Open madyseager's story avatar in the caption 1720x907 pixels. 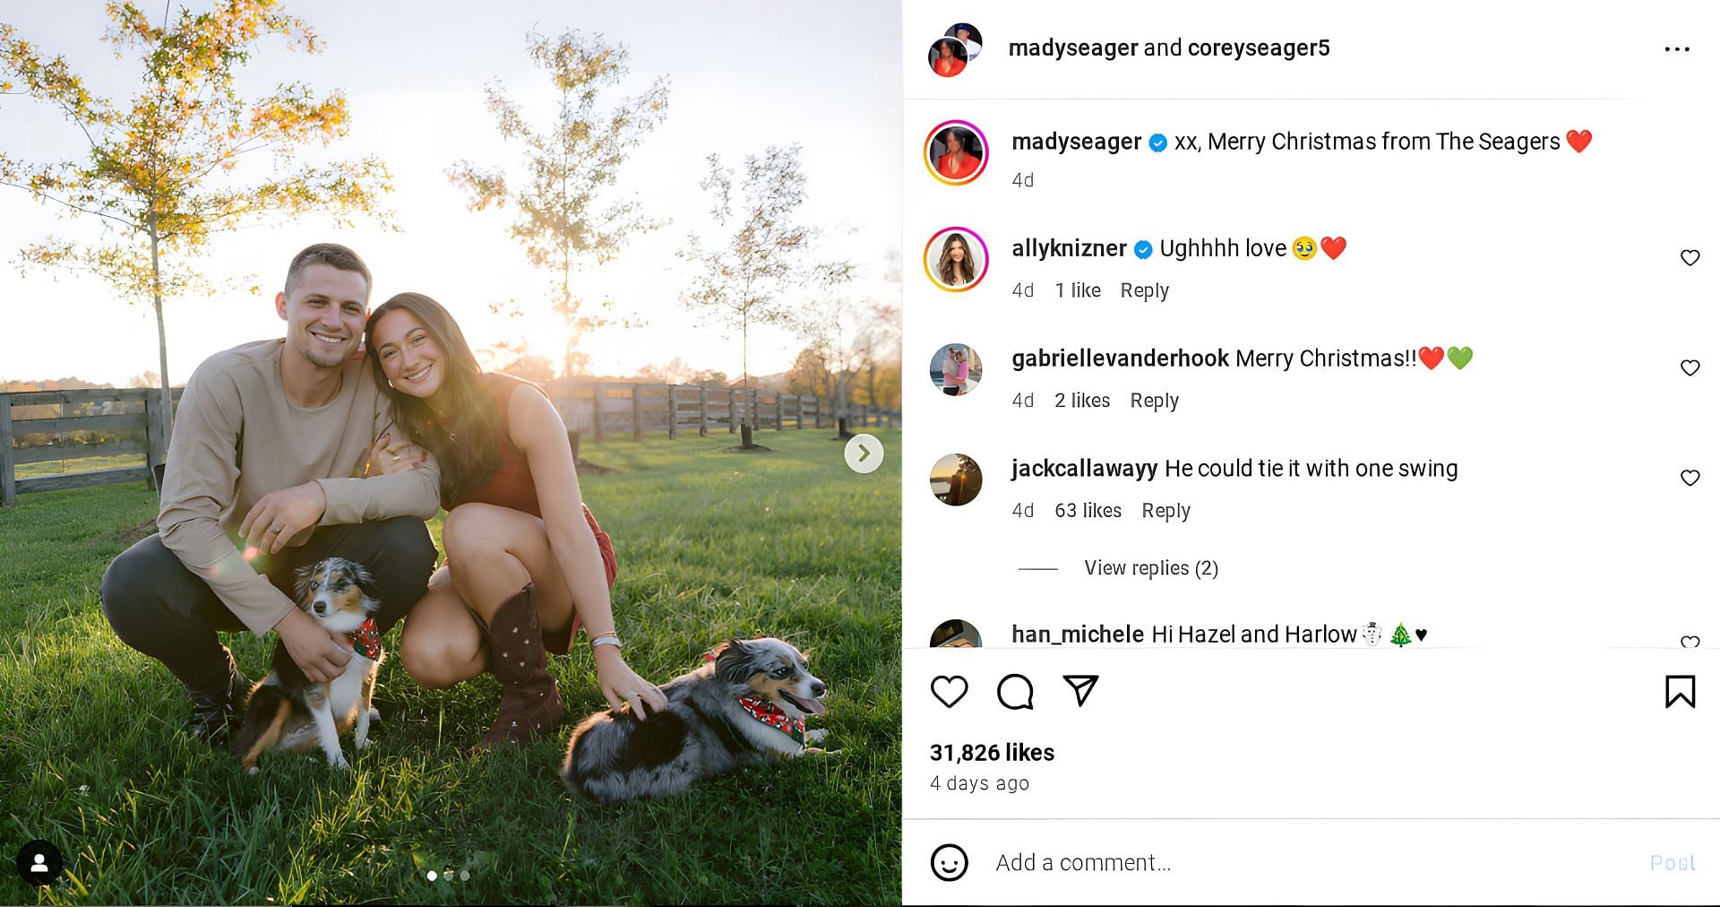click(x=956, y=153)
